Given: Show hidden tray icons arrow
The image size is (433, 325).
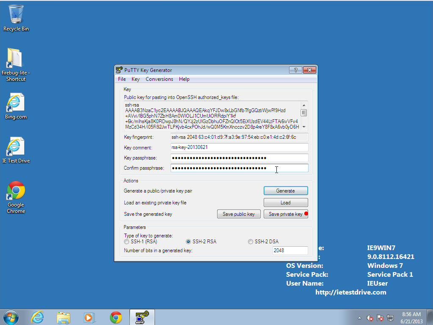Looking at the screenshot, I should click(x=359, y=318).
